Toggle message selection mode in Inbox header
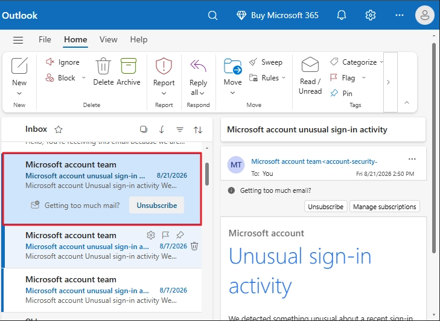Image resolution: width=440 pixels, height=321 pixels. click(x=144, y=129)
